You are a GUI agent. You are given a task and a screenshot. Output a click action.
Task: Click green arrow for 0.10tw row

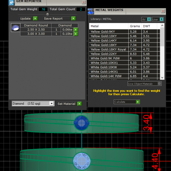76,34
